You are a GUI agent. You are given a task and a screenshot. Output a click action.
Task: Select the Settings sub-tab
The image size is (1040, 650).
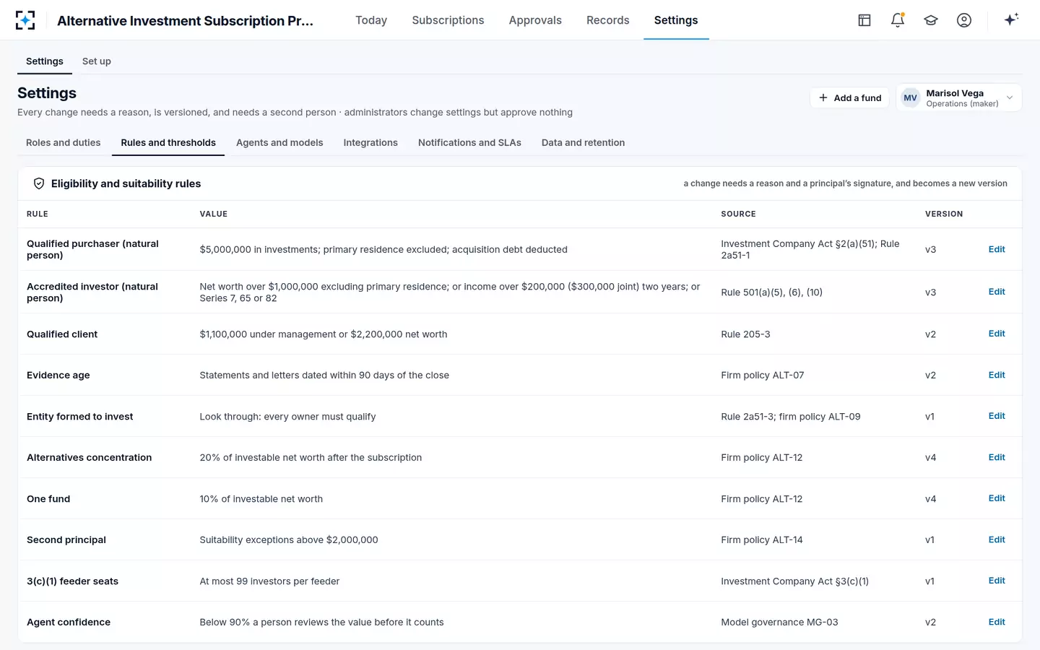(x=45, y=61)
